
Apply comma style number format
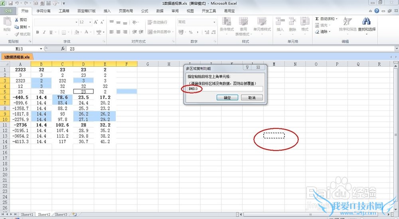pyautogui.click(x=198, y=32)
